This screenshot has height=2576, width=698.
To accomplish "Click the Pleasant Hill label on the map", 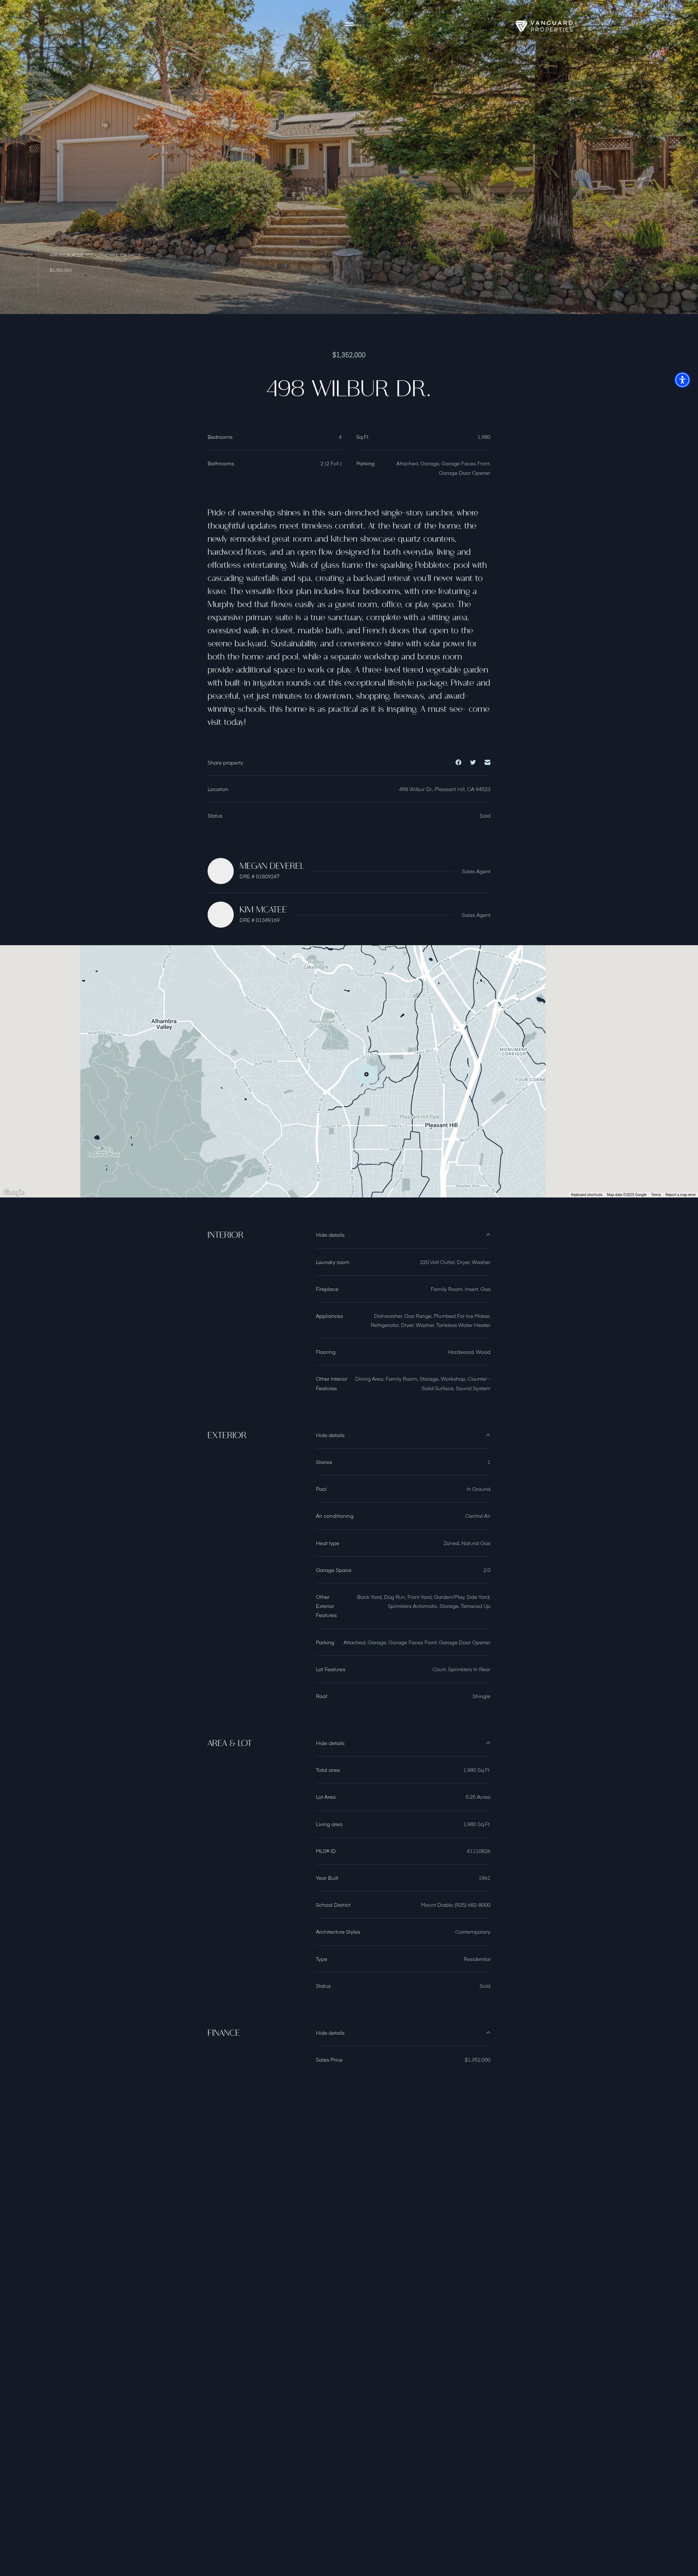I will tap(441, 1125).
